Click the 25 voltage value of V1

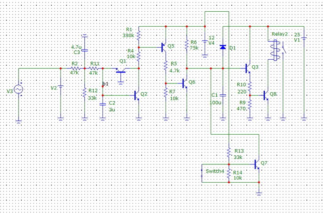[x=297, y=35]
